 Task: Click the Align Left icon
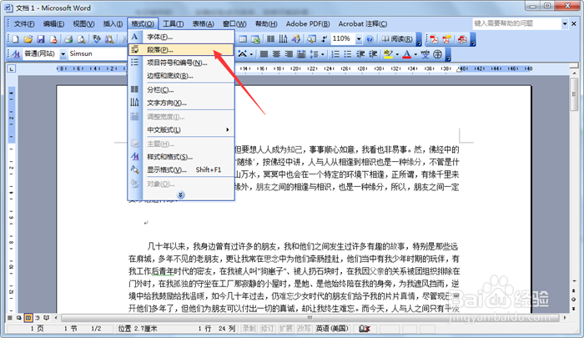pos(264,54)
